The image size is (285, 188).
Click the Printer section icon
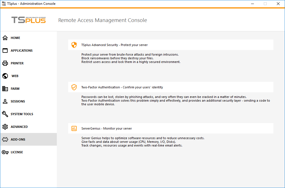click(5, 63)
